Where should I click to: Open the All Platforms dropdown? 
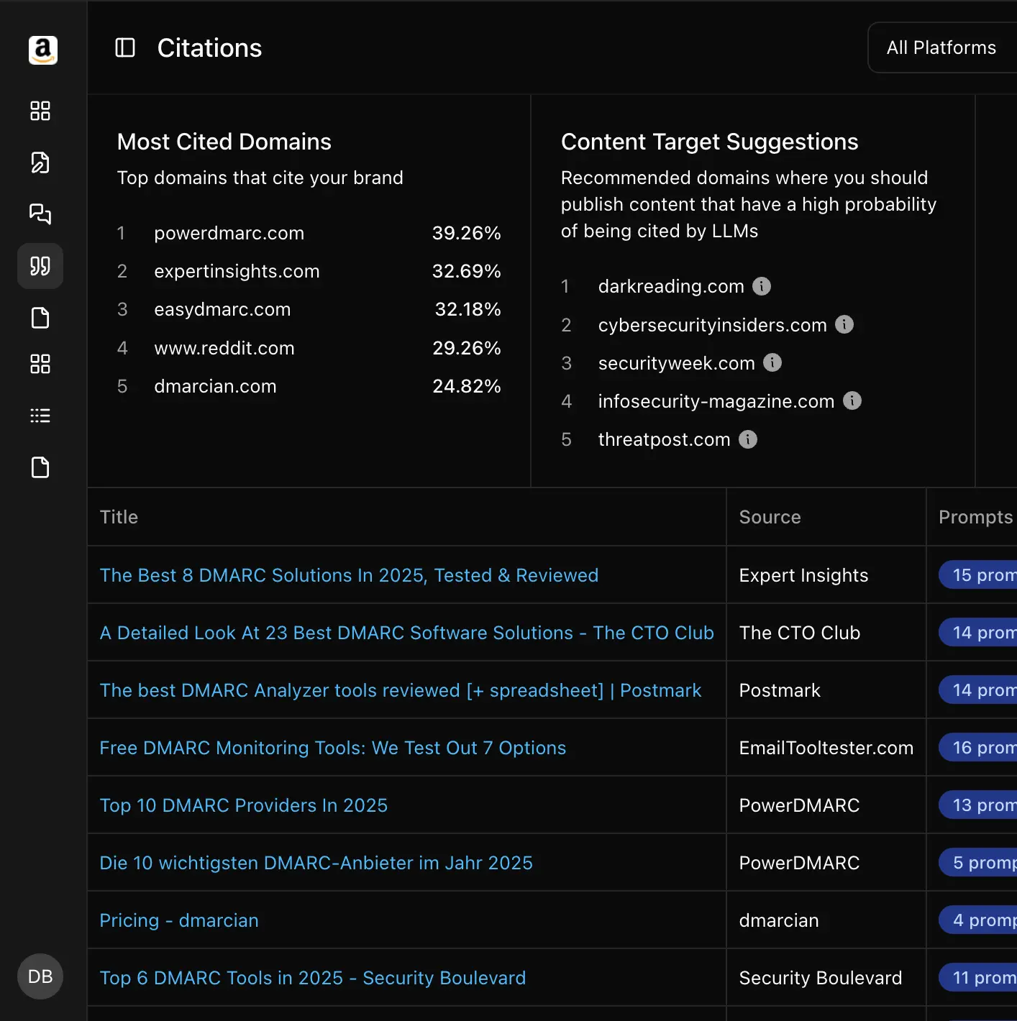coord(941,47)
